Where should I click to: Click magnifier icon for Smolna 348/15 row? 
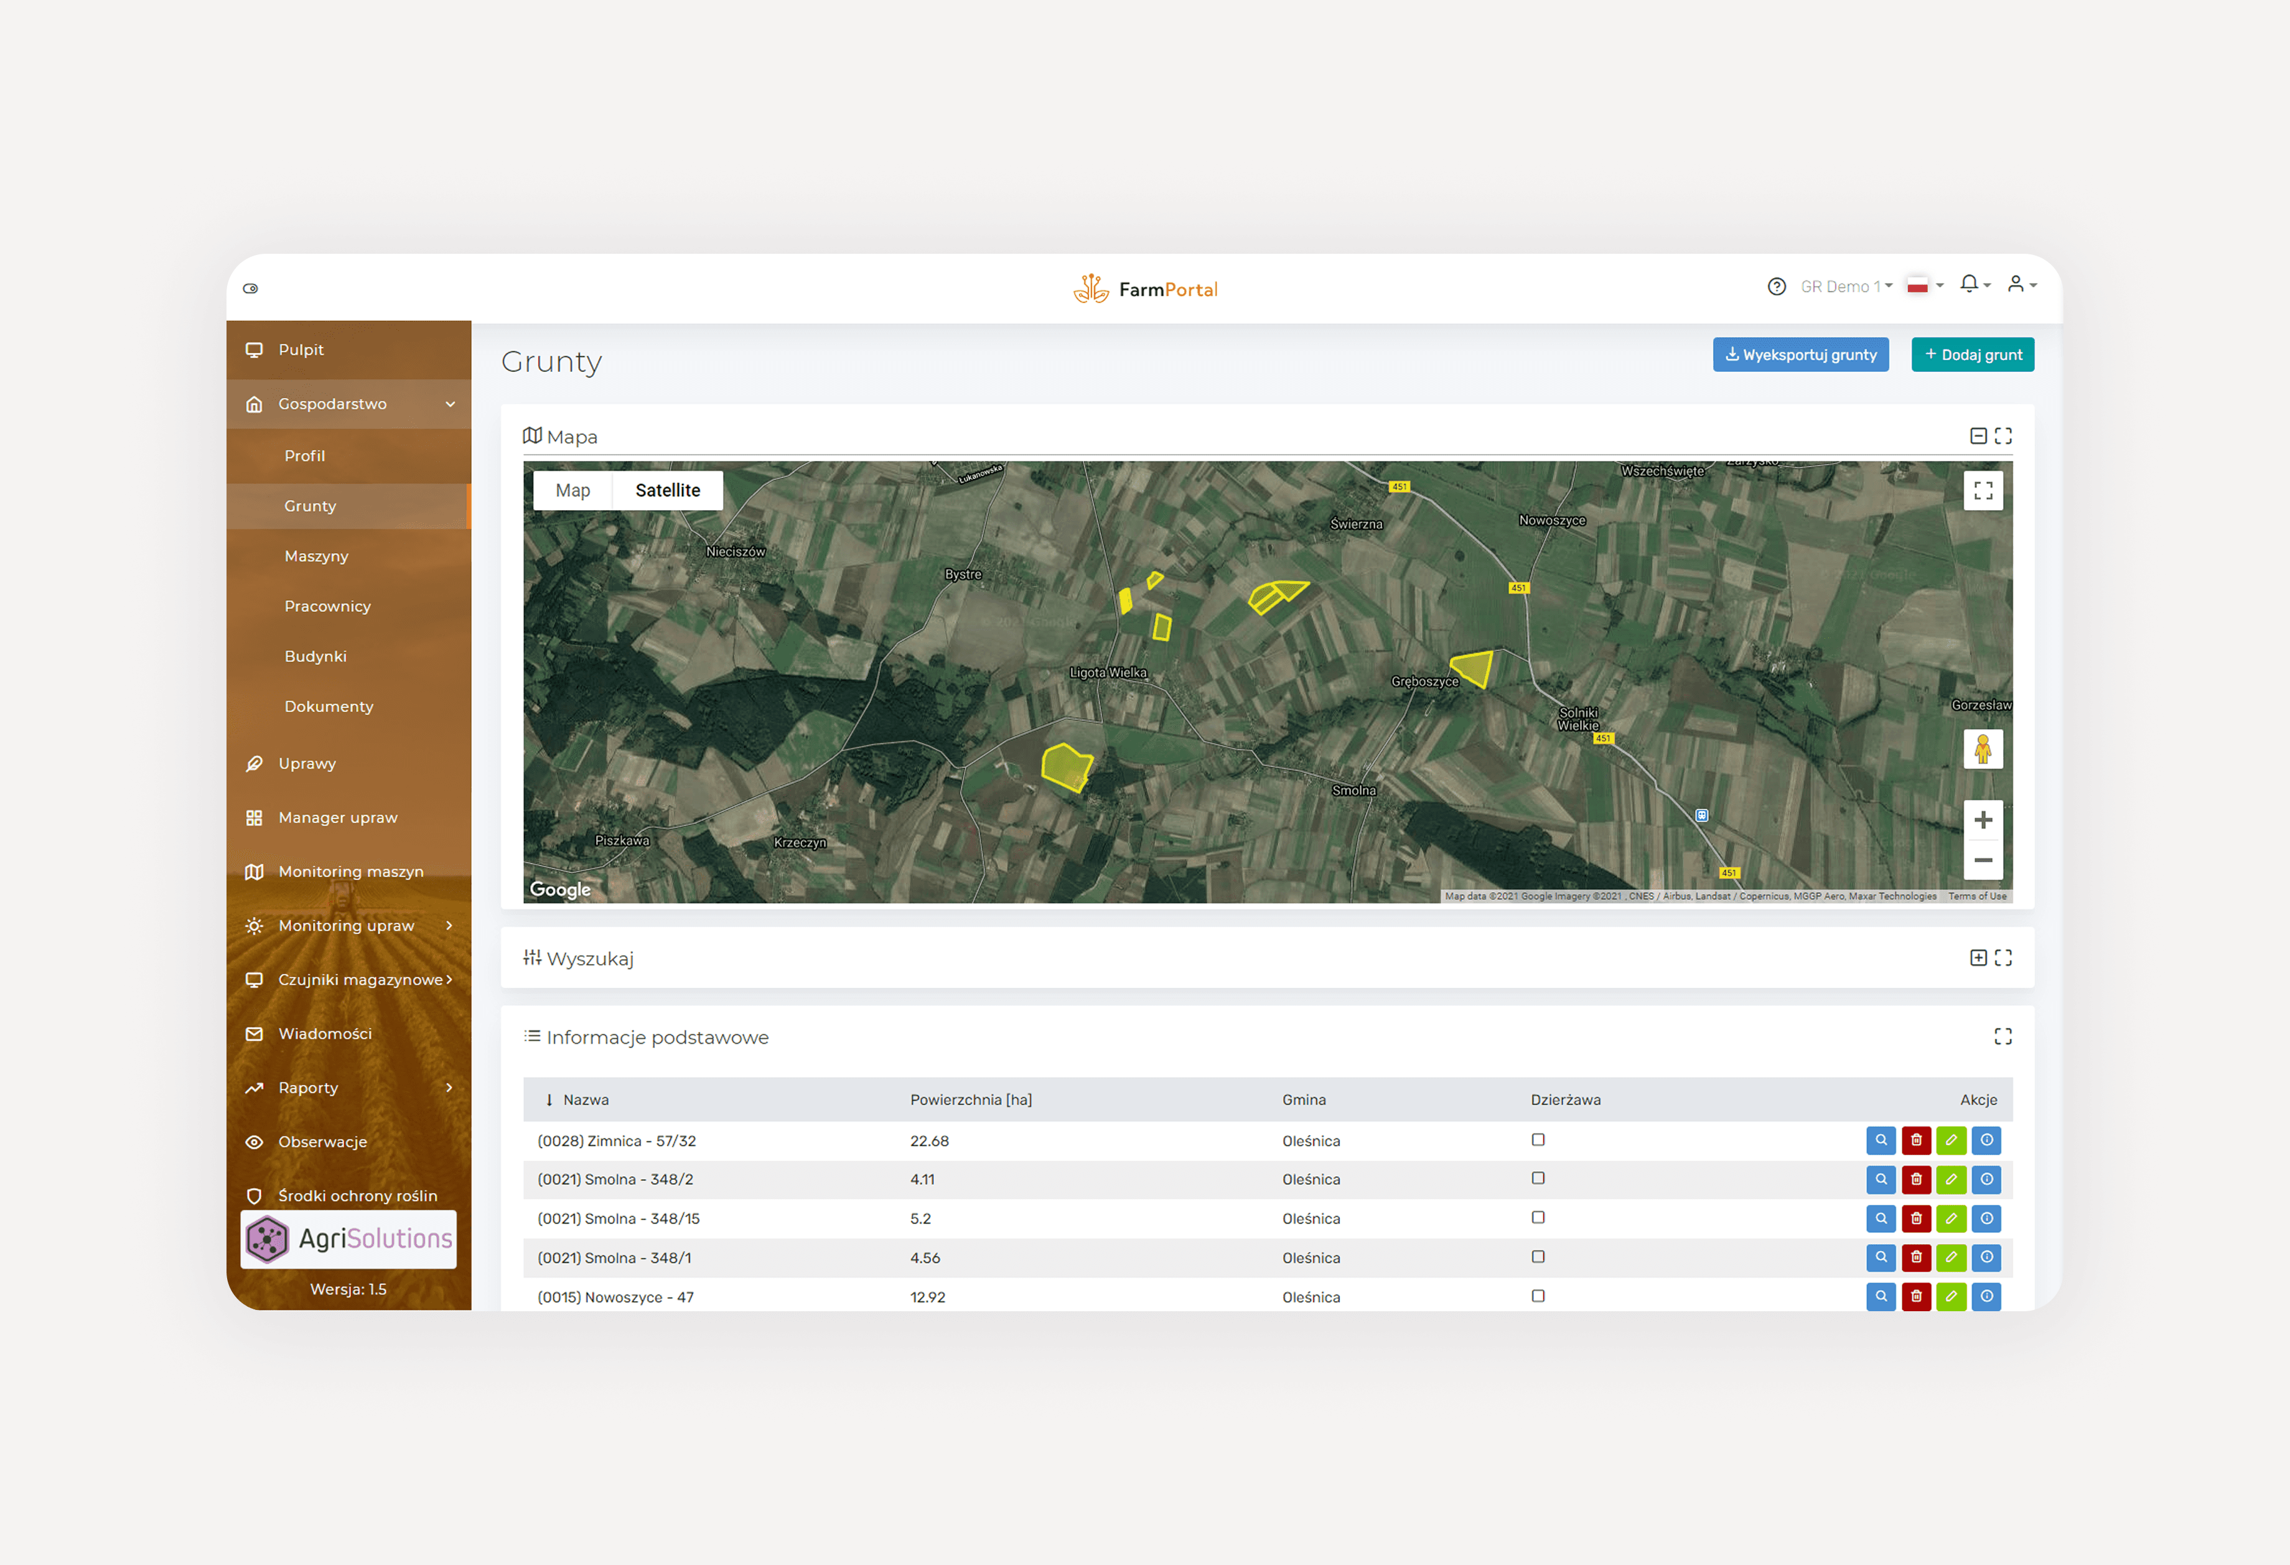pyautogui.click(x=1880, y=1219)
